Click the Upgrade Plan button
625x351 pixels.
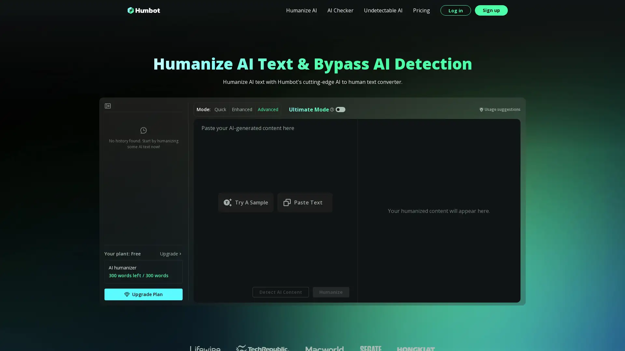tap(143, 294)
